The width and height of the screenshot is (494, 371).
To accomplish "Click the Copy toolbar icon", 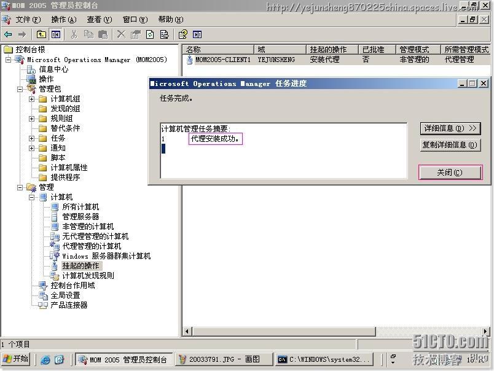I will (88, 34).
